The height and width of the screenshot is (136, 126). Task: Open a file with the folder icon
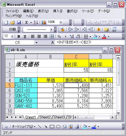13,22
